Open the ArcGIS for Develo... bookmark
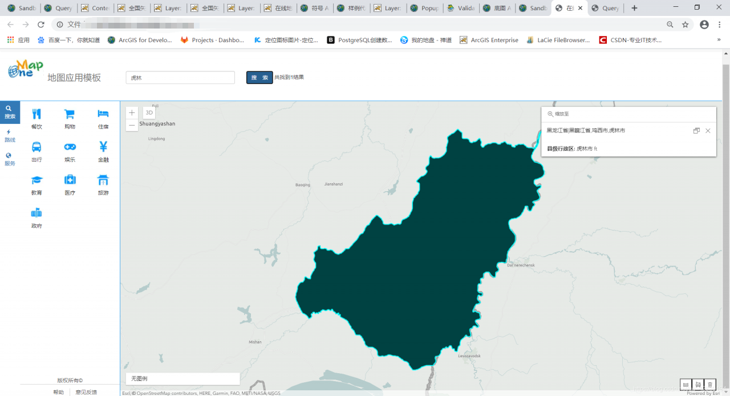Image resolution: width=730 pixels, height=396 pixels. tap(140, 40)
